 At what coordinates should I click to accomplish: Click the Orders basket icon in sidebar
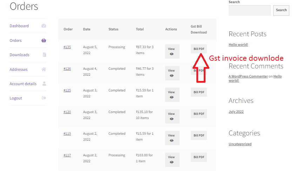coord(44,40)
